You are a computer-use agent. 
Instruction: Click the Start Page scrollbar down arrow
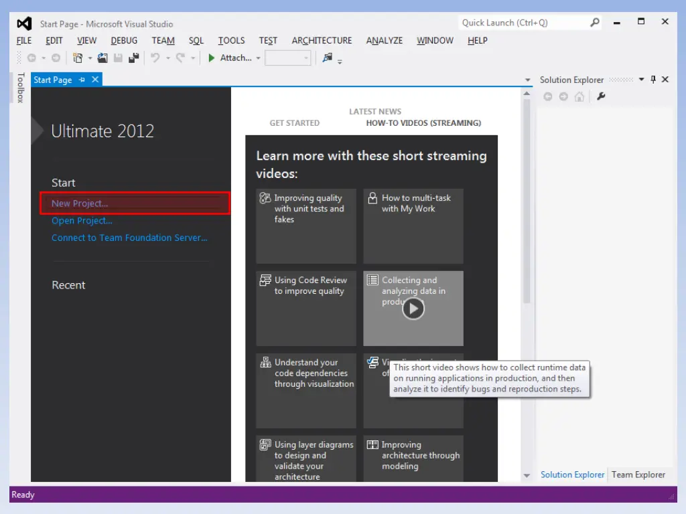click(x=527, y=476)
